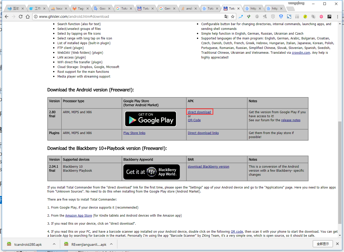Focus the address bar with ghisler.com URL

click(128, 17)
